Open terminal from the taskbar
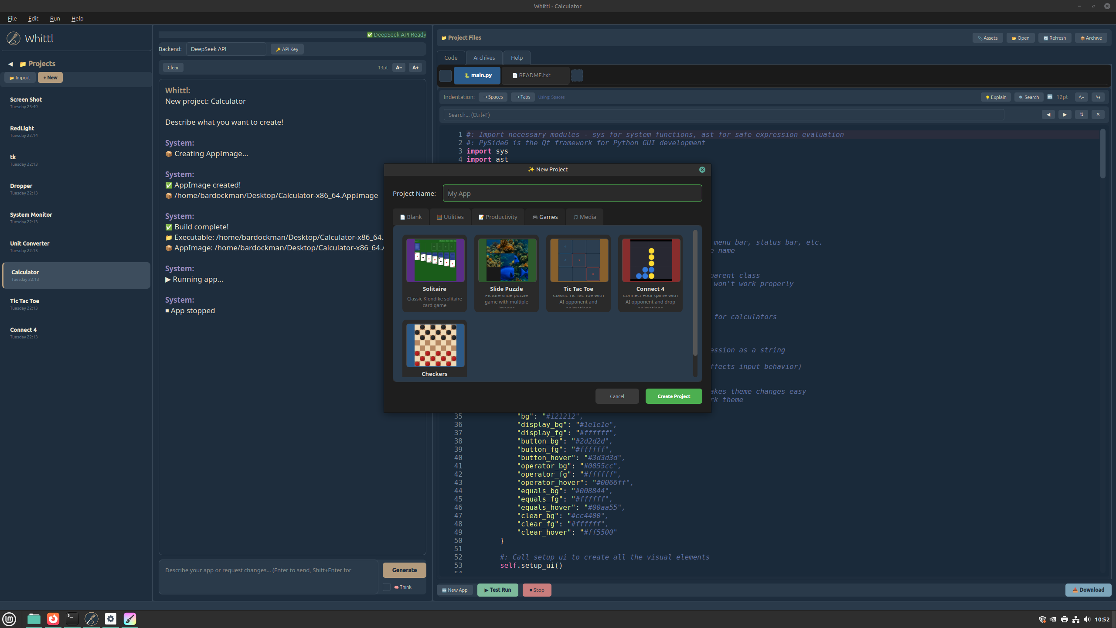This screenshot has width=1116, height=628. (72, 618)
